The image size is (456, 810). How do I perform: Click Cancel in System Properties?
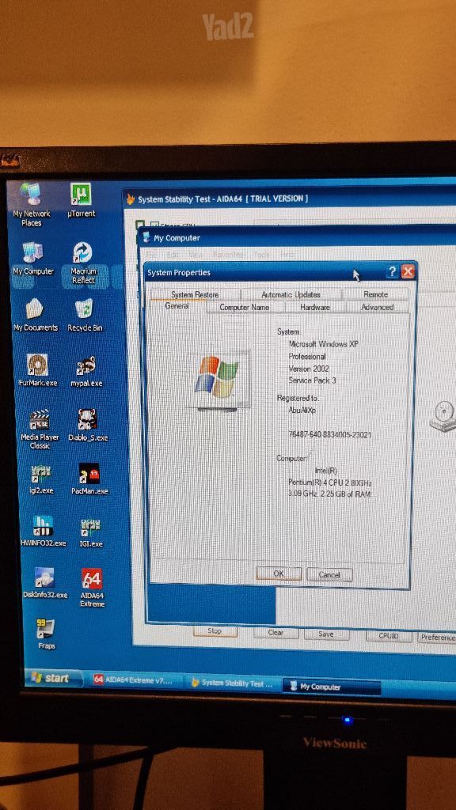click(329, 574)
